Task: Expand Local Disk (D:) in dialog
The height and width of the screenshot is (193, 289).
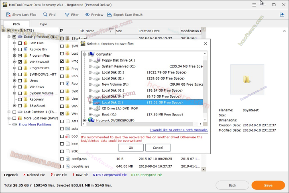Action: 90,73
